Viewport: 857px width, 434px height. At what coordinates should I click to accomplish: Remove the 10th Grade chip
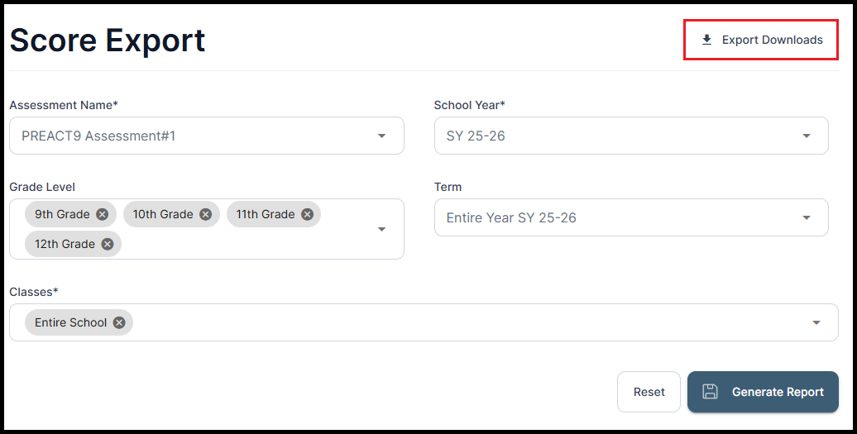point(205,214)
